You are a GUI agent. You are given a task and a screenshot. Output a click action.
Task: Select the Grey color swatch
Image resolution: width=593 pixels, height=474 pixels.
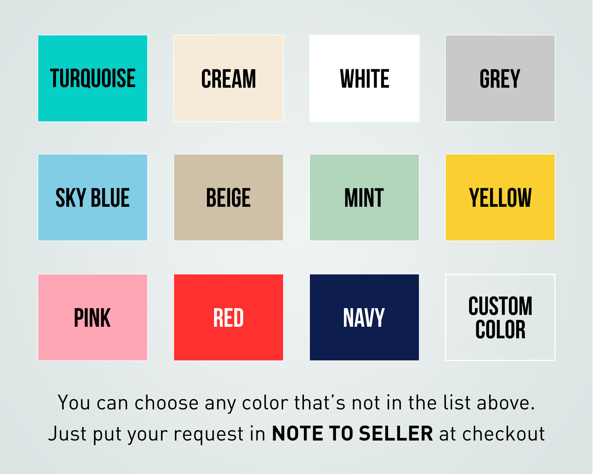click(500, 78)
